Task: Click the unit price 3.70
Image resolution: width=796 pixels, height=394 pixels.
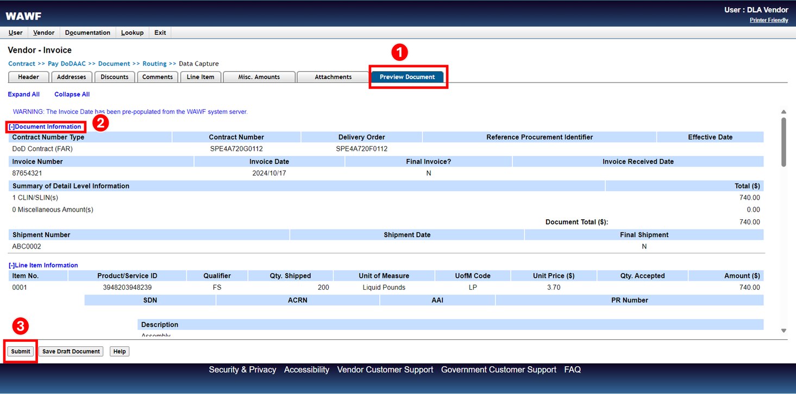Action: click(x=554, y=288)
